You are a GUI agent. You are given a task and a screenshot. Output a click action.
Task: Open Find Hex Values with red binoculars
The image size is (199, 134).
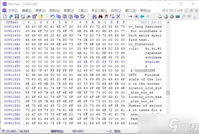[x=100, y=16]
